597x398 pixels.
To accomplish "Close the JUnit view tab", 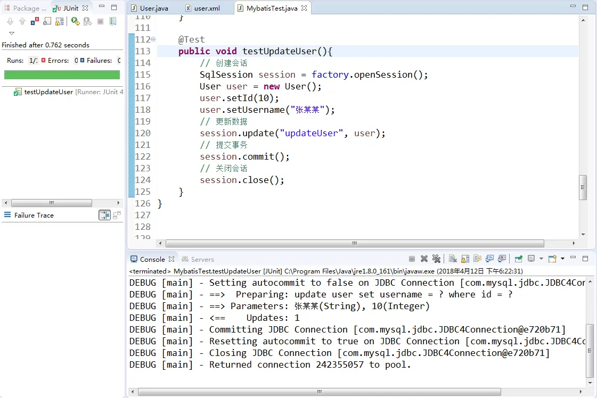I will [x=85, y=7].
